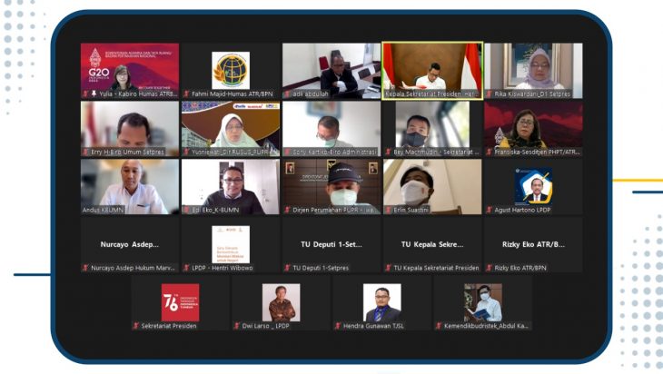Click muted mic icon beside Agust Hartono LPDP
The height and width of the screenshot is (374, 663).
(x=489, y=210)
